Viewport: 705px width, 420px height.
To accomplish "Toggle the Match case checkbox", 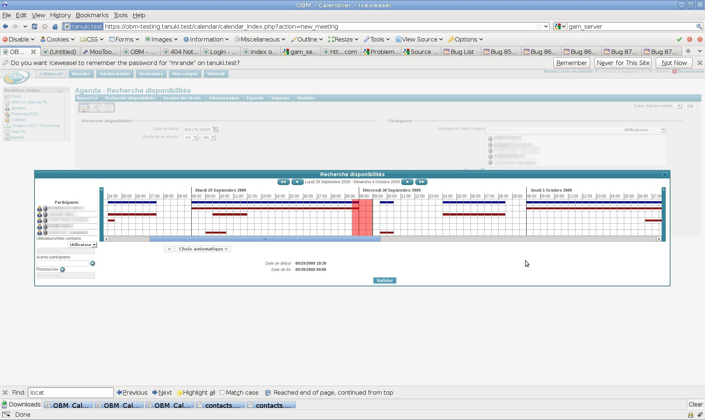I will pyautogui.click(x=222, y=392).
